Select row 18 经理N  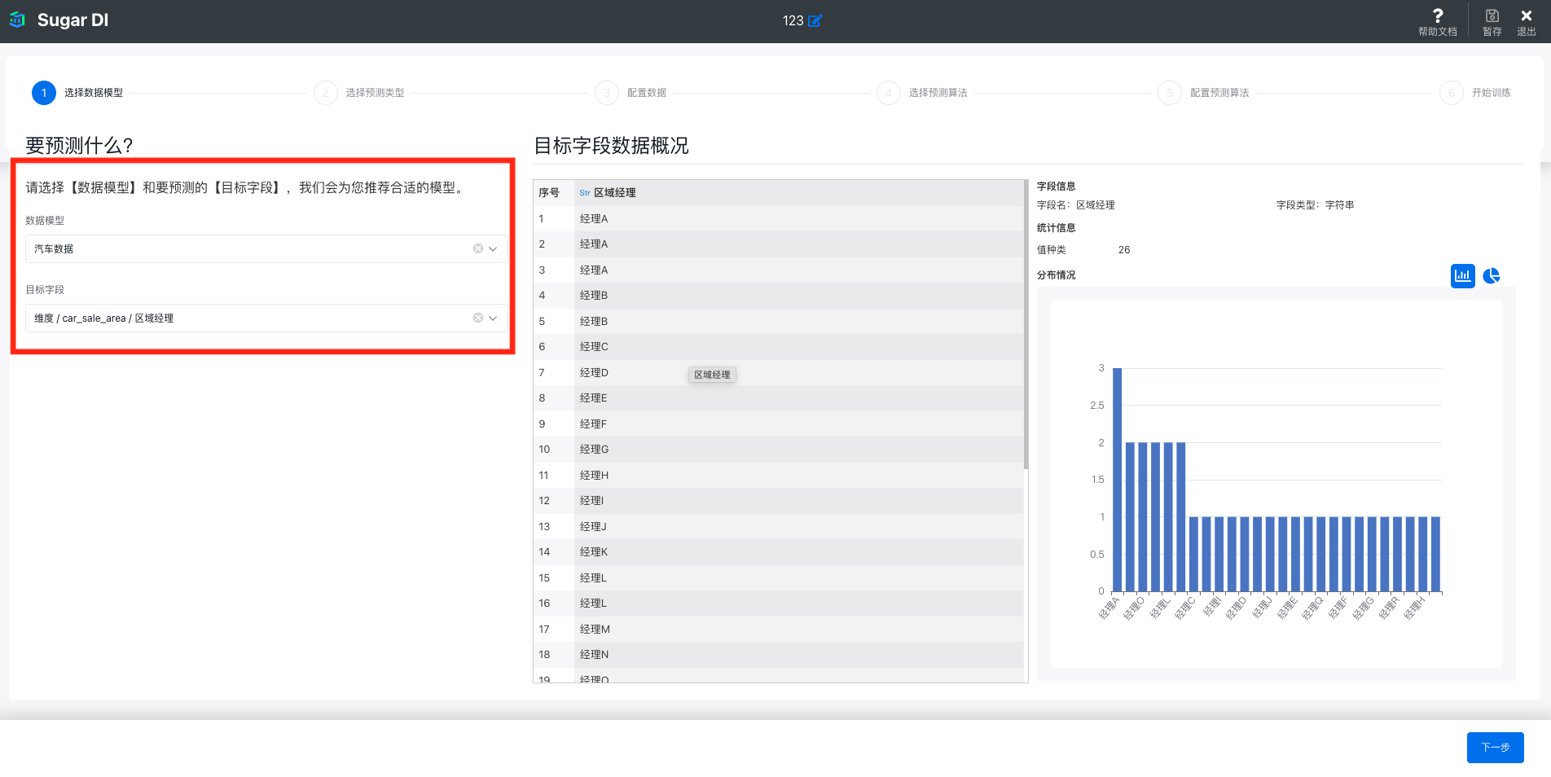coord(778,654)
